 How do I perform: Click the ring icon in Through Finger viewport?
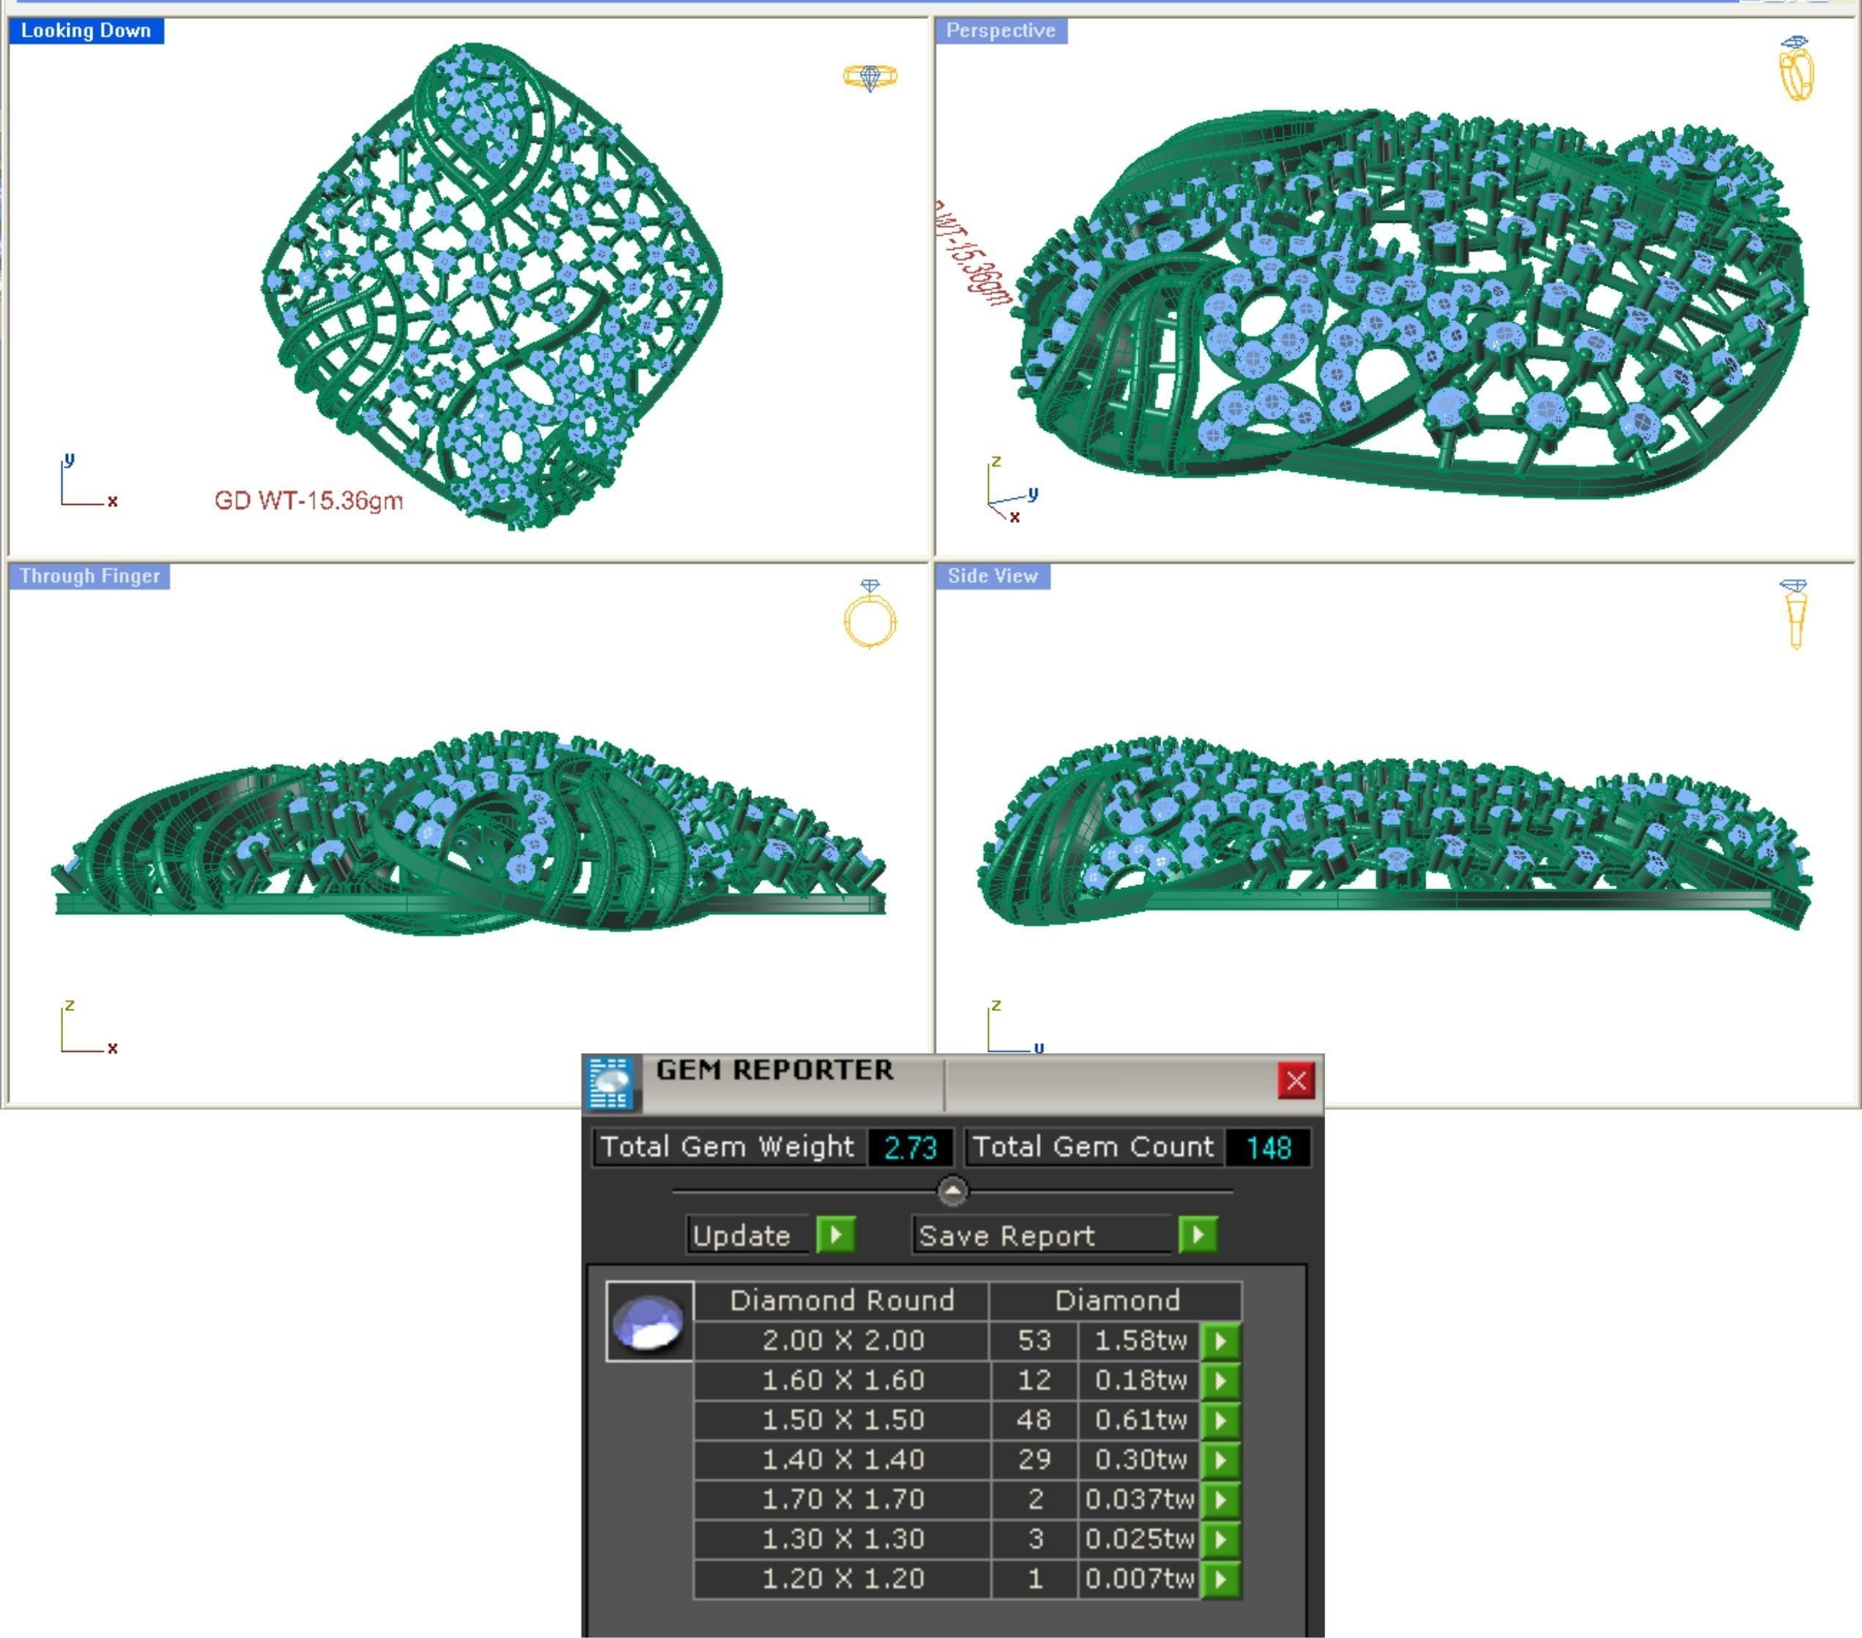869,615
